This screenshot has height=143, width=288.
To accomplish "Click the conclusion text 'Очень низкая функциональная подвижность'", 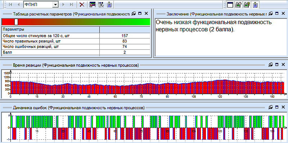I will point(213,23).
